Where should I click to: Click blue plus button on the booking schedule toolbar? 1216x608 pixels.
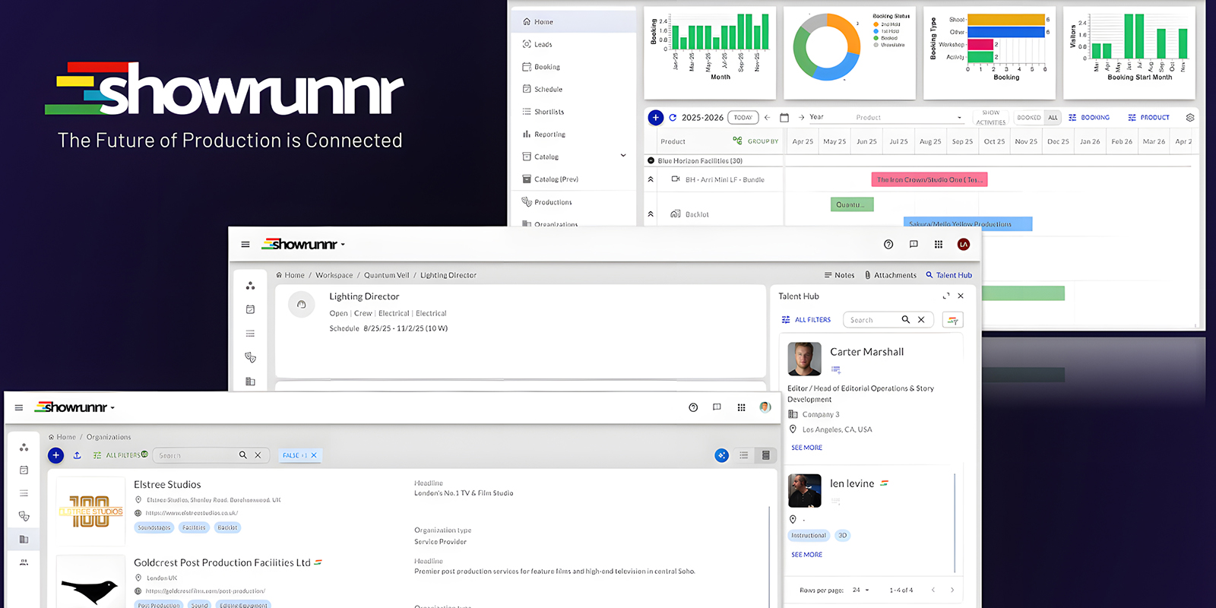655,118
